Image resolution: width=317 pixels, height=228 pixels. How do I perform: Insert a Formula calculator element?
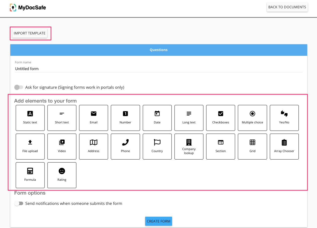click(30, 175)
